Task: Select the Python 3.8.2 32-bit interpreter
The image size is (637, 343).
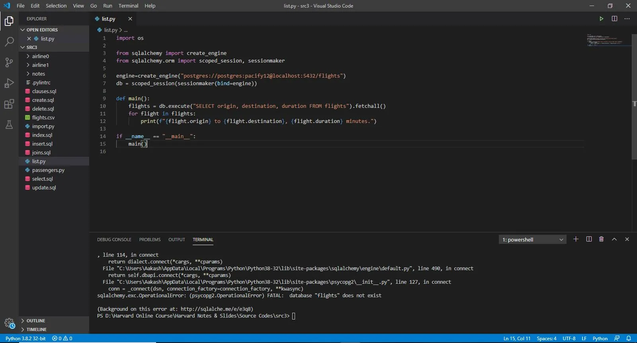Action: coord(25,339)
